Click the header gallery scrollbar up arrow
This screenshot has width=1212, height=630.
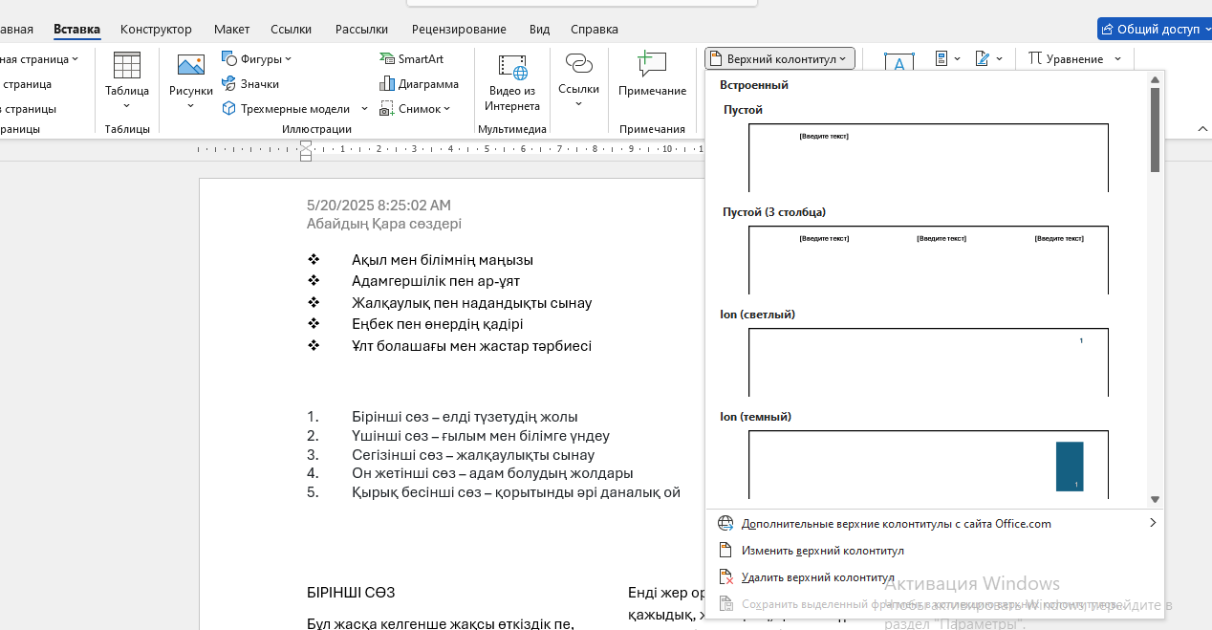pos(1155,79)
